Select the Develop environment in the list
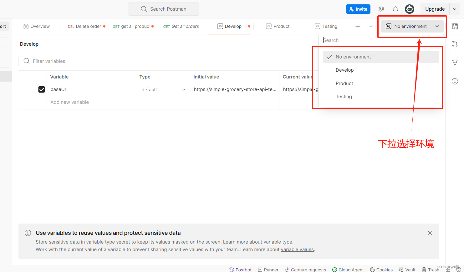The image size is (464, 272). 381,70
